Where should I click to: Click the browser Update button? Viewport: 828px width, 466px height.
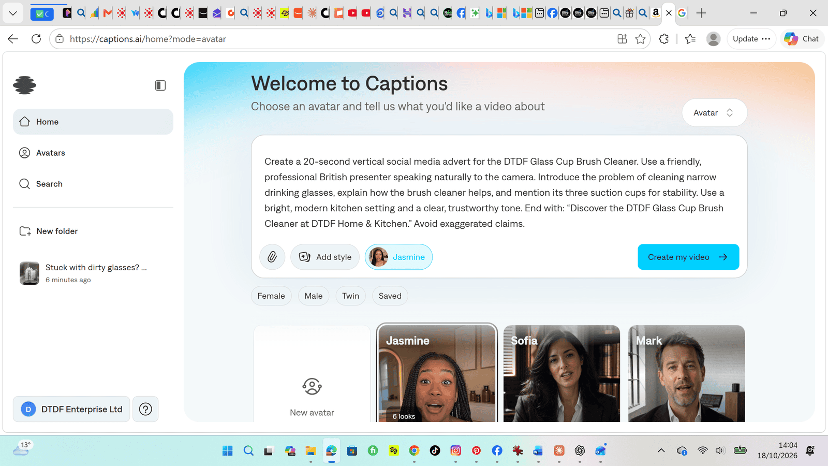[751, 39]
